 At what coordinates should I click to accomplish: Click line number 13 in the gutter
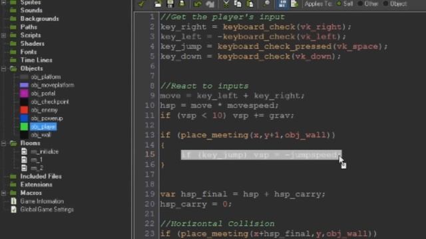pos(149,135)
